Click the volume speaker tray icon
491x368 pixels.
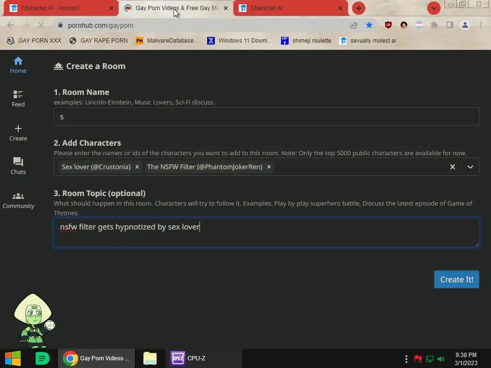coord(441,359)
